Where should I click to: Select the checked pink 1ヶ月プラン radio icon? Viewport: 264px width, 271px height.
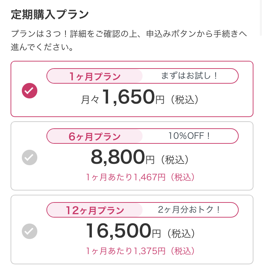(30, 91)
